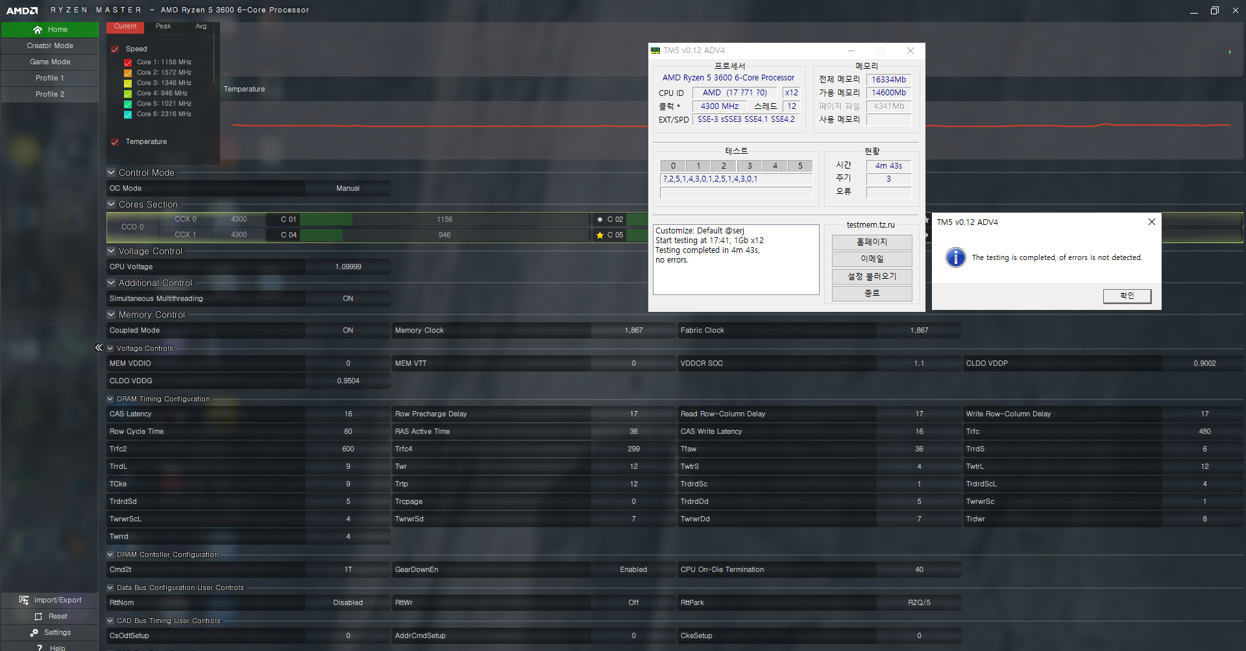The height and width of the screenshot is (651, 1246).
Task: Click the Fabric Clock value 1,867
Action: pyautogui.click(x=919, y=331)
